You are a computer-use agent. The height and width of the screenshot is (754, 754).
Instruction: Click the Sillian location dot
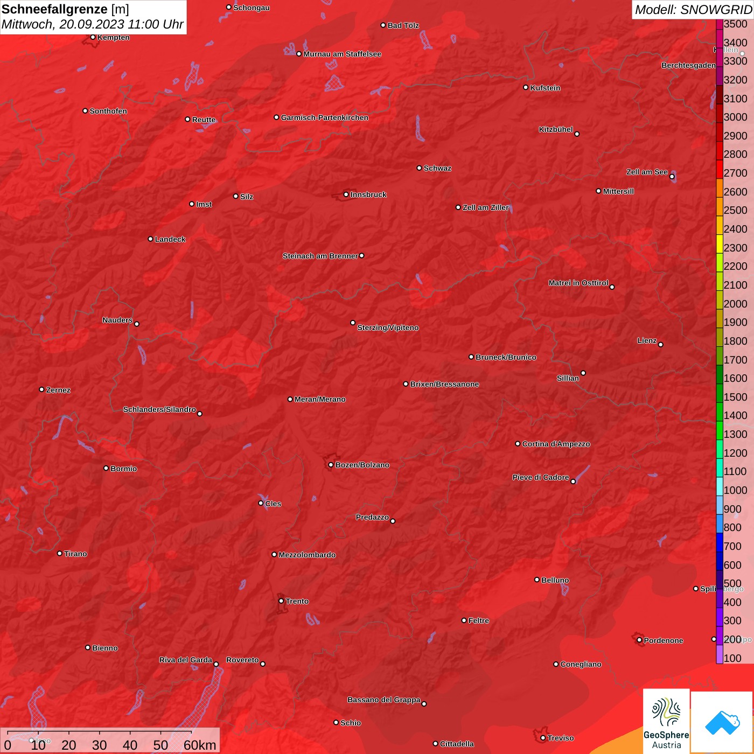point(583,373)
